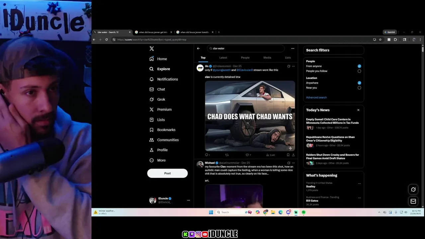Open Bookmarks in the sidebar
The height and width of the screenshot is (239, 425).
pyautogui.click(x=162, y=130)
